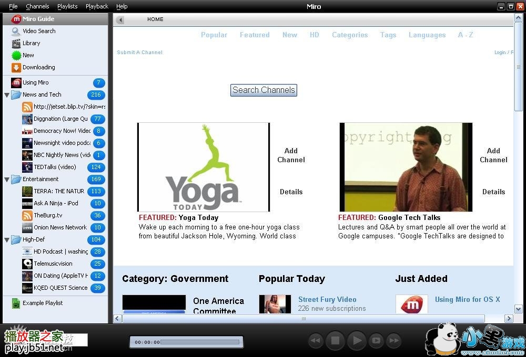Open the Languages tab
The image size is (526, 357).
(x=427, y=35)
